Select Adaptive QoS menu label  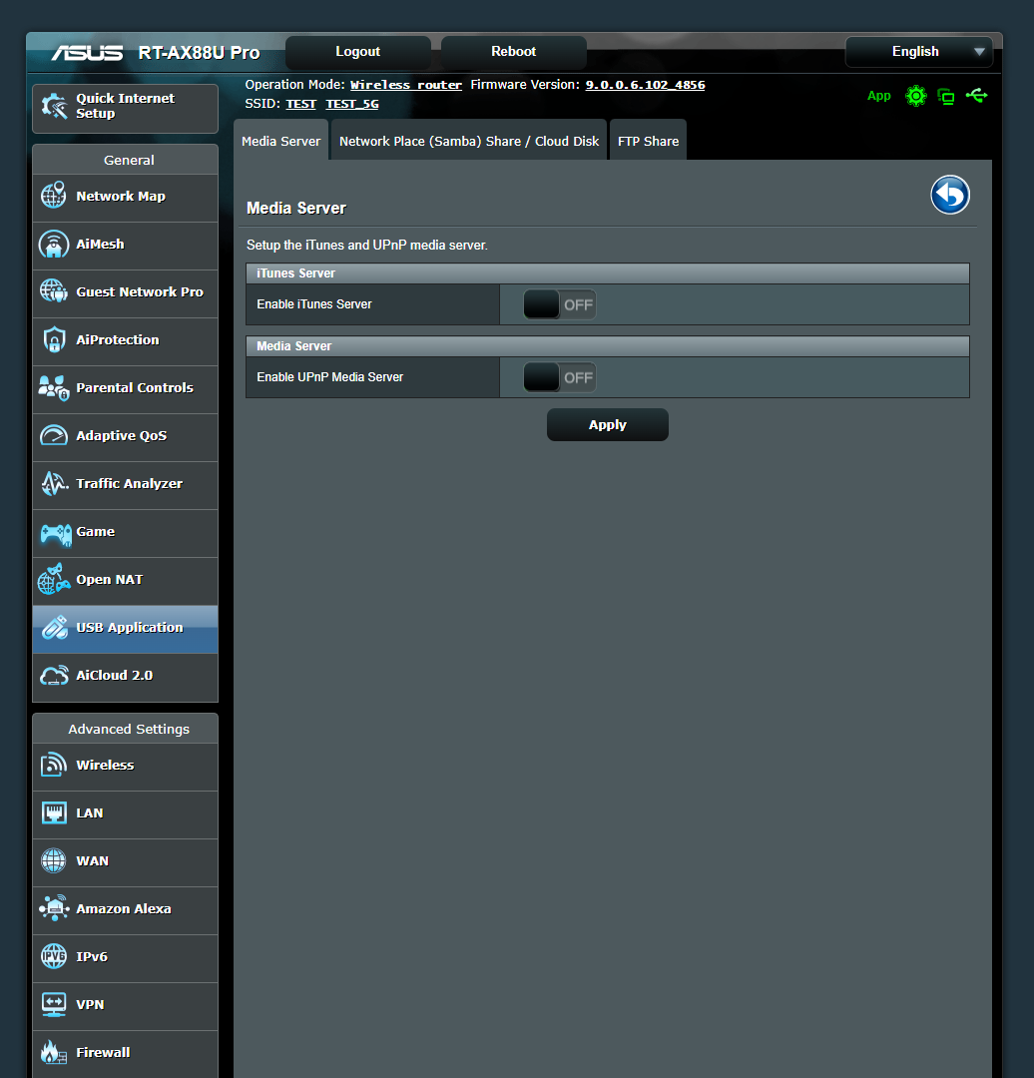(x=121, y=436)
